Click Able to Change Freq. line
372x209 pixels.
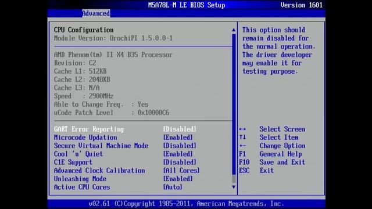pyautogui.click(x=101, y=105)
